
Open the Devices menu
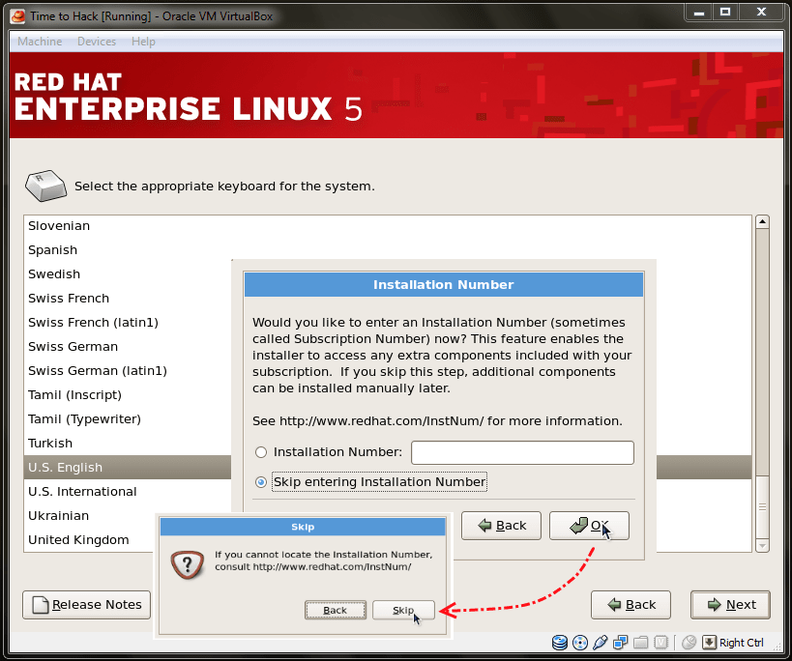[x=97, y=42]
